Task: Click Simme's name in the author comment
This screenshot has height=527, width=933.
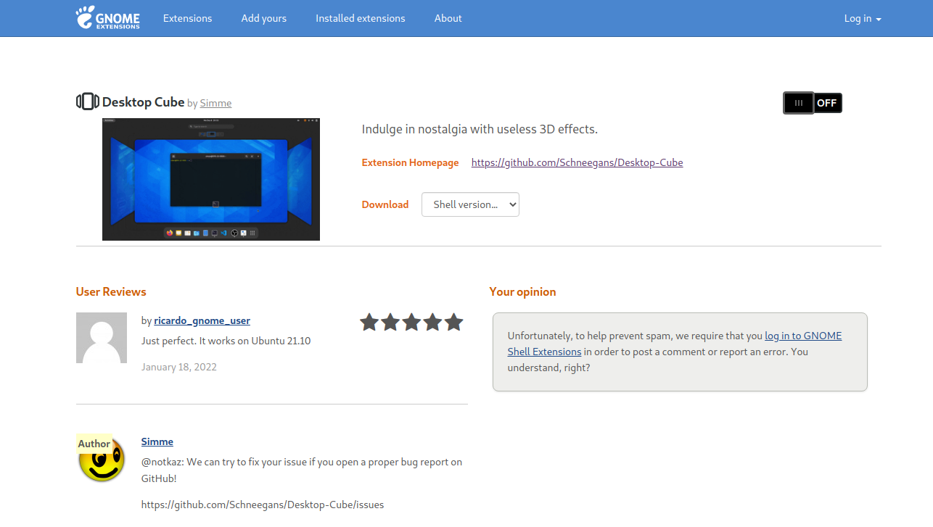Action: [x=157, y=441]
